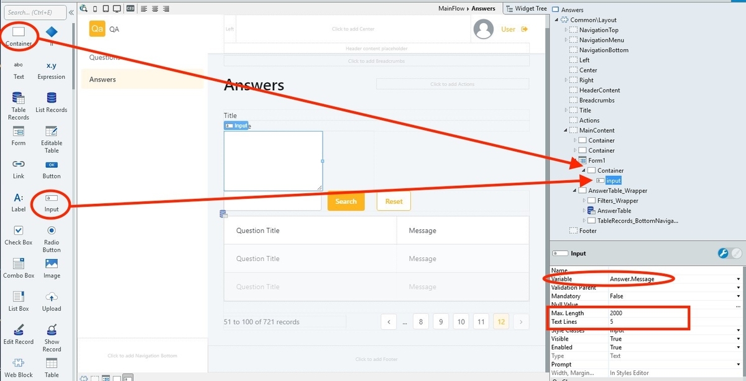Select the Check Box widget
Screen dimensions: 746x381
pos(19,235)
